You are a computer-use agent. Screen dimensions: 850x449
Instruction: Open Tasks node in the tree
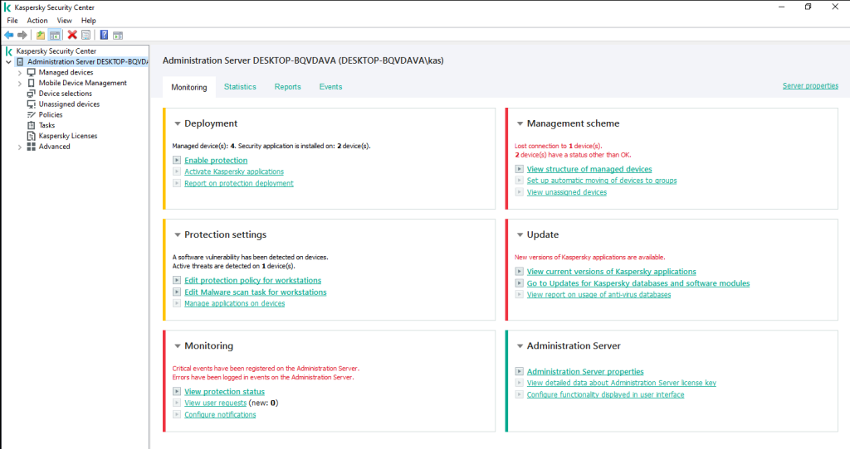46,125
